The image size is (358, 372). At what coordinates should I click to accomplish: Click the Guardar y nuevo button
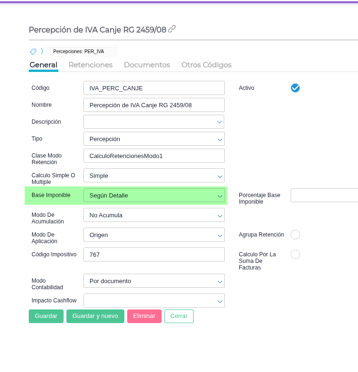click(95, 316)
